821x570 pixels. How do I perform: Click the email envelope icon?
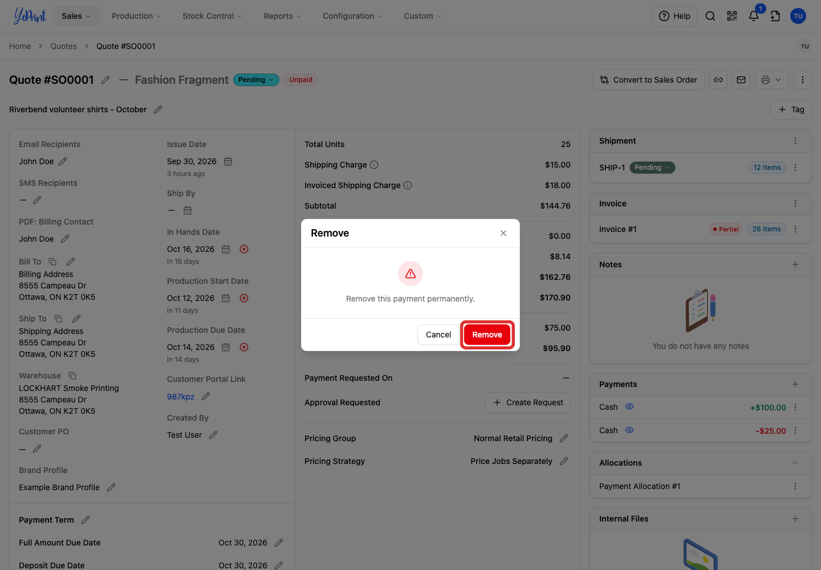point(741,80)
